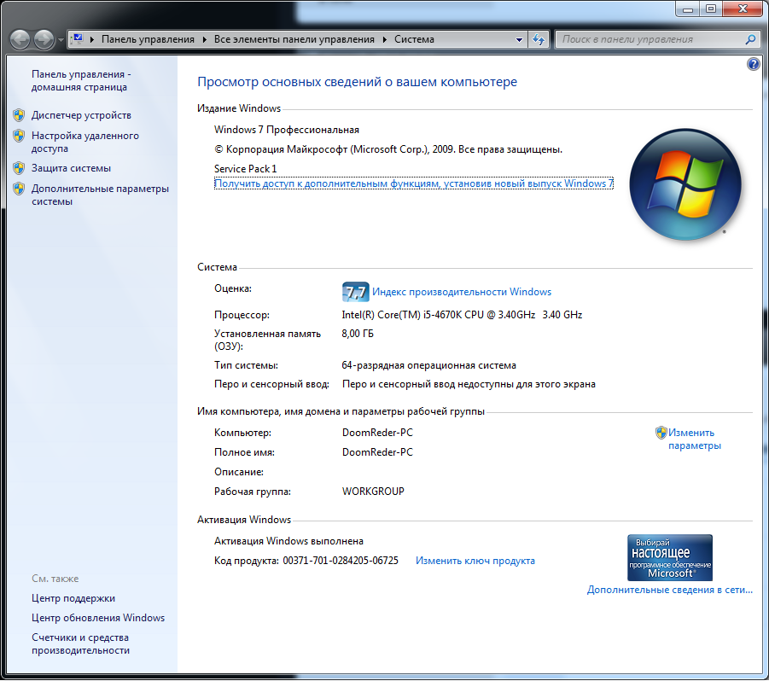Click the magnifier search icon
The image size is (769, 681).
pos(750,39)
